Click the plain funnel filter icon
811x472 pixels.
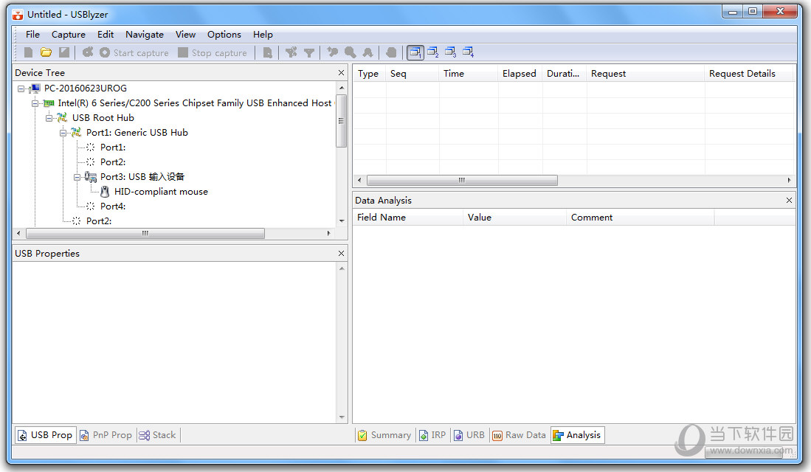click(309, 52)
